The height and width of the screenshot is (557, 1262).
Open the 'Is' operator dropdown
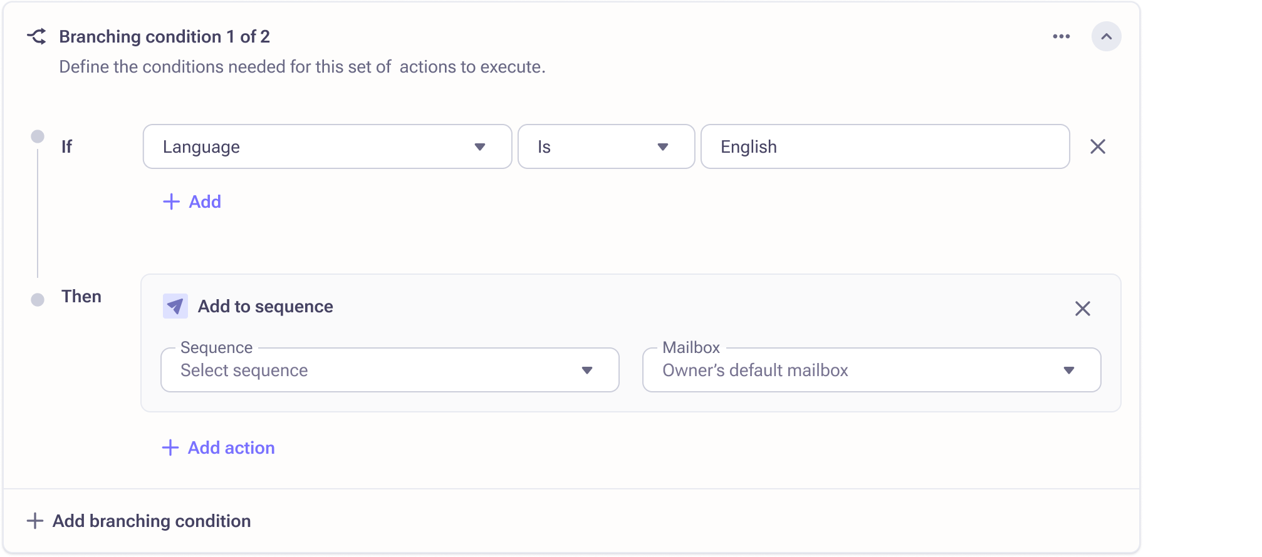click(x=606, y=146)
